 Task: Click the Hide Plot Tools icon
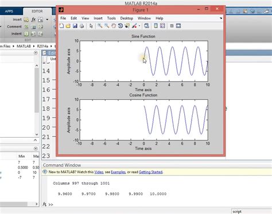point(172,26)
